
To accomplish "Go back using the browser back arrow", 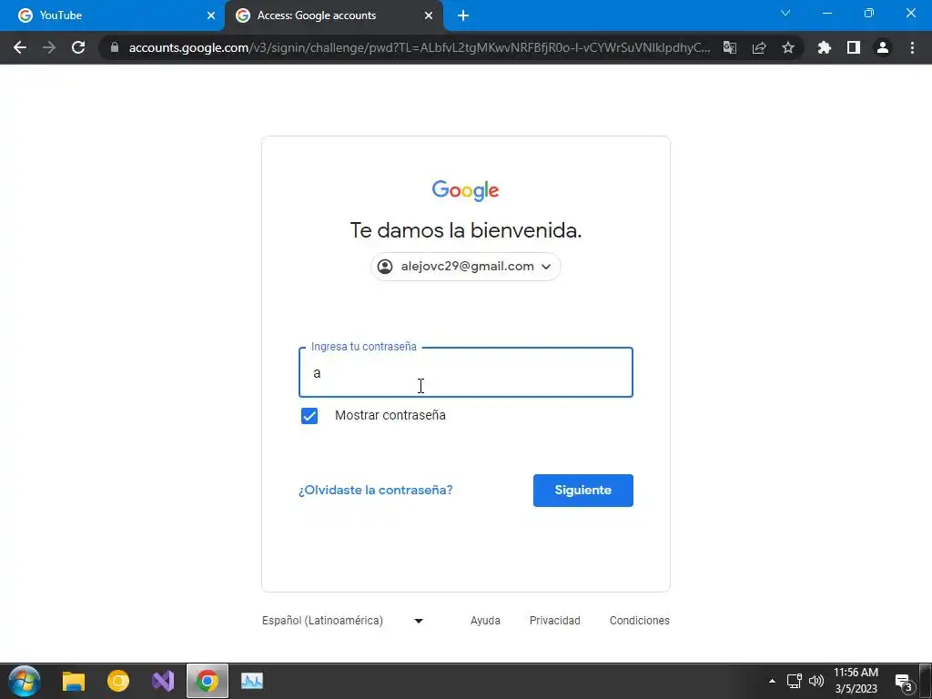I will point(20,47).
